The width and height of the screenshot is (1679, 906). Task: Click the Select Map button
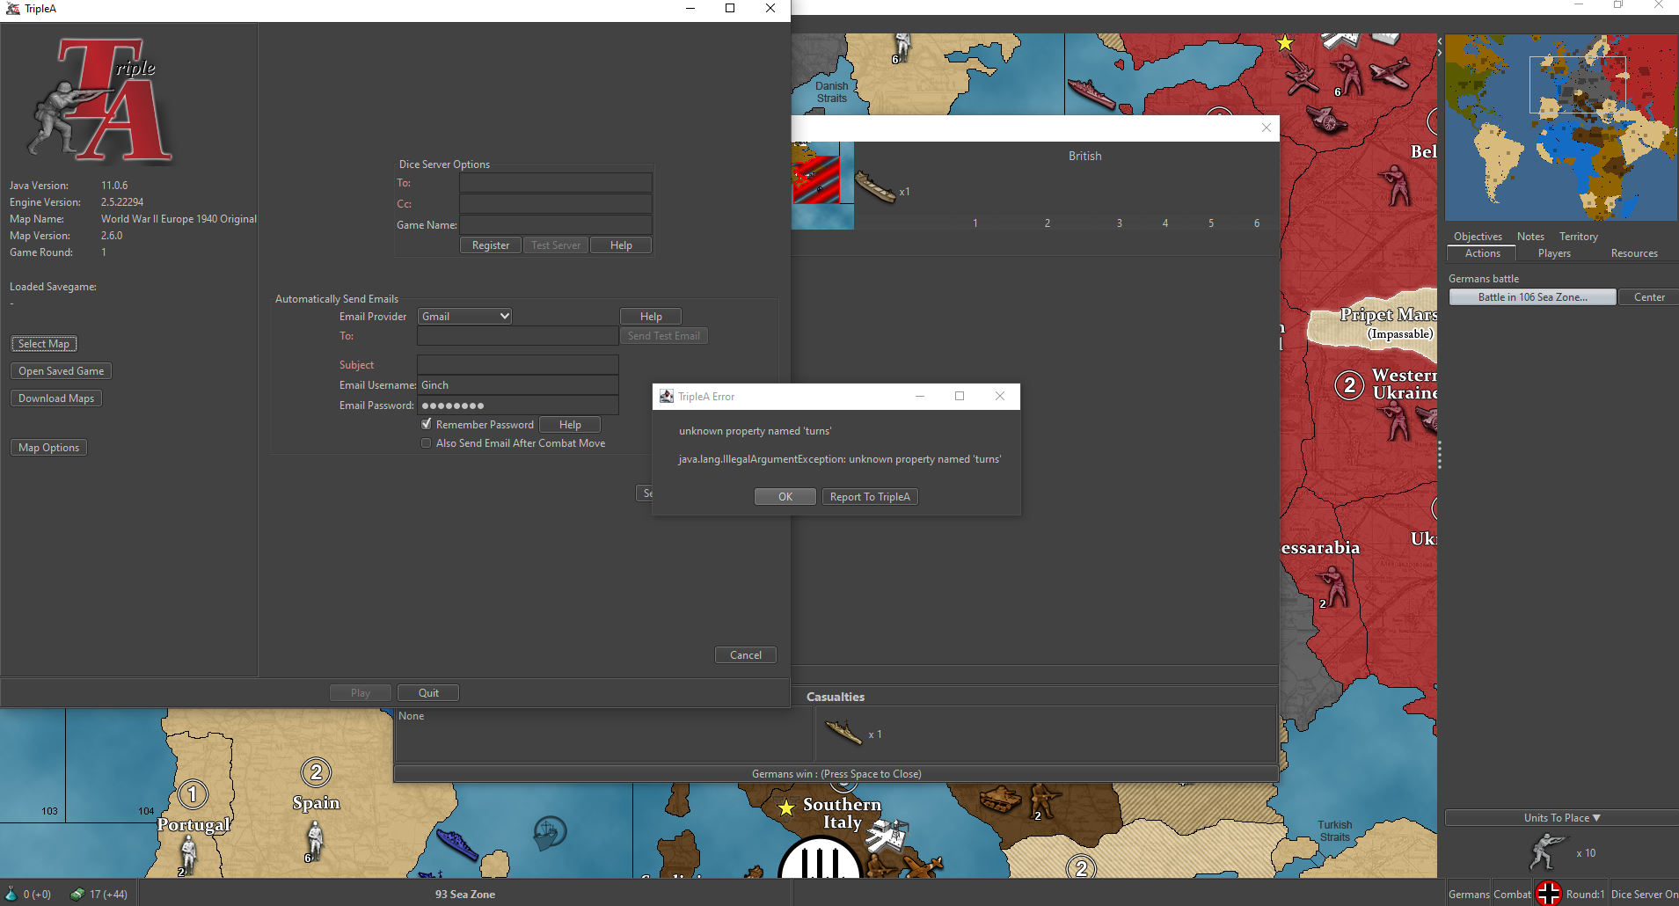click(44, 344)
